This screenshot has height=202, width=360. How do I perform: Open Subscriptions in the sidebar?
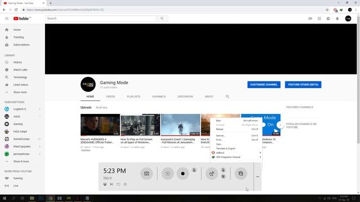22,45
